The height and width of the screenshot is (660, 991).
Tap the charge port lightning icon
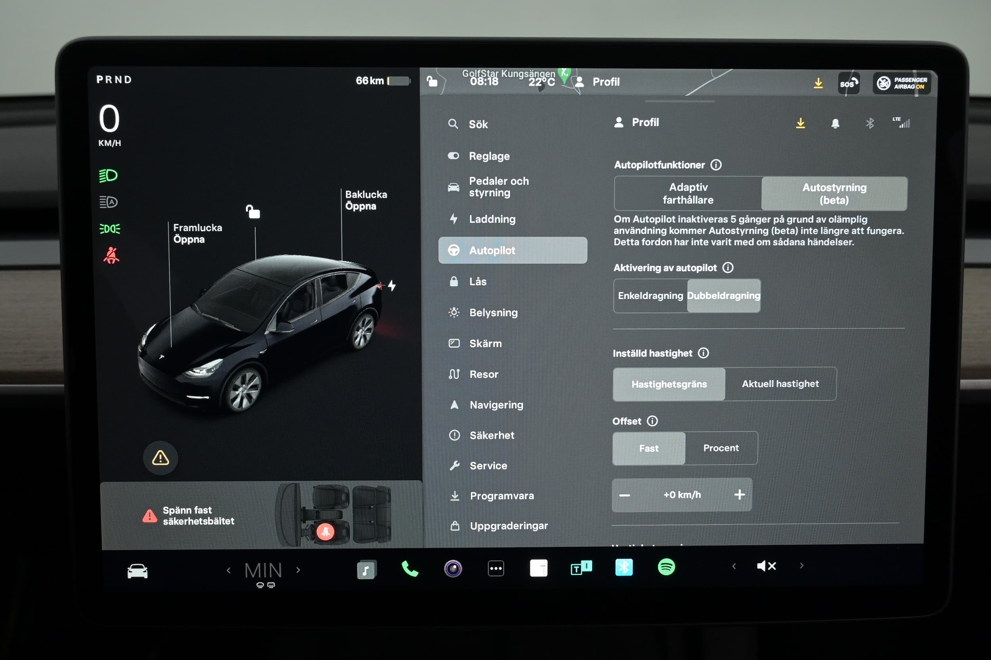click(392, 286)
